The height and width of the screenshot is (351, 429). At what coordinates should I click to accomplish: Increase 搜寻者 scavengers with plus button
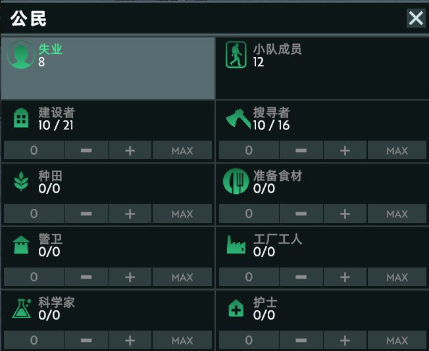345,151
